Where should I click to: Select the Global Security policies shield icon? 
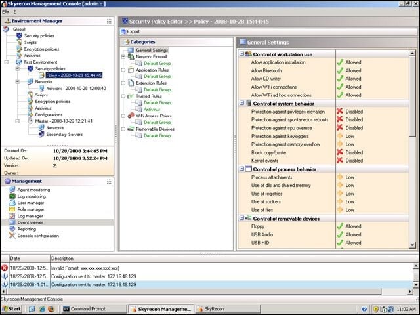pyautogui.click(x=19, y=35)
